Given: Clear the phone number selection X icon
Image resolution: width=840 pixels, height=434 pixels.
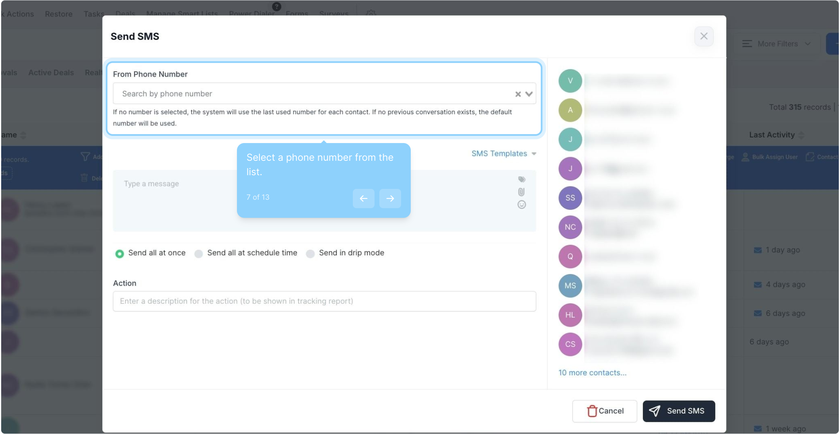Looking at the screenshot, I should point(518,94).
